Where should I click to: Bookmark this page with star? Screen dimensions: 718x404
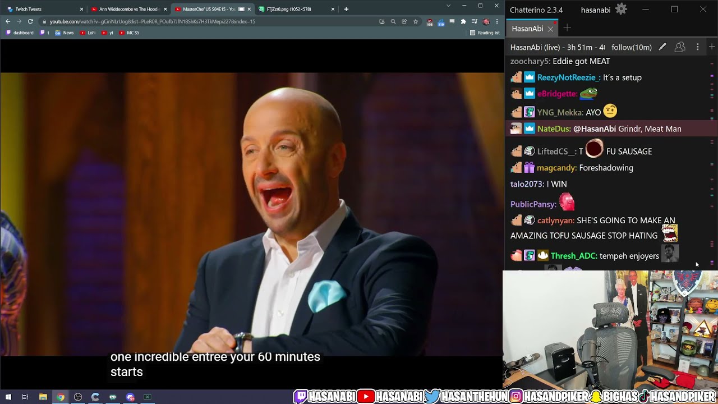(416, 21)
